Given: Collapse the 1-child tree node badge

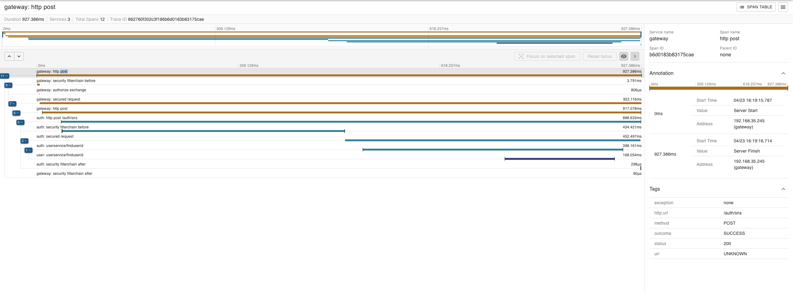Looking at the screenshot, I should coord(29,150).
